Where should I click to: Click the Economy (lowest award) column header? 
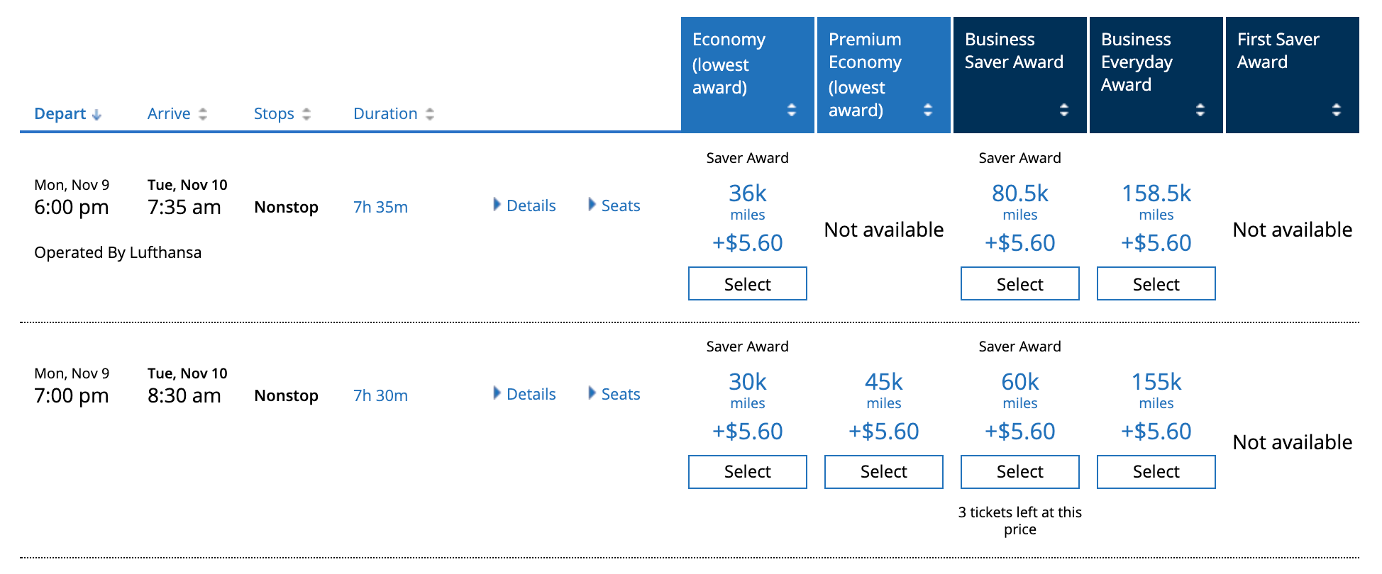pos(729,64)
